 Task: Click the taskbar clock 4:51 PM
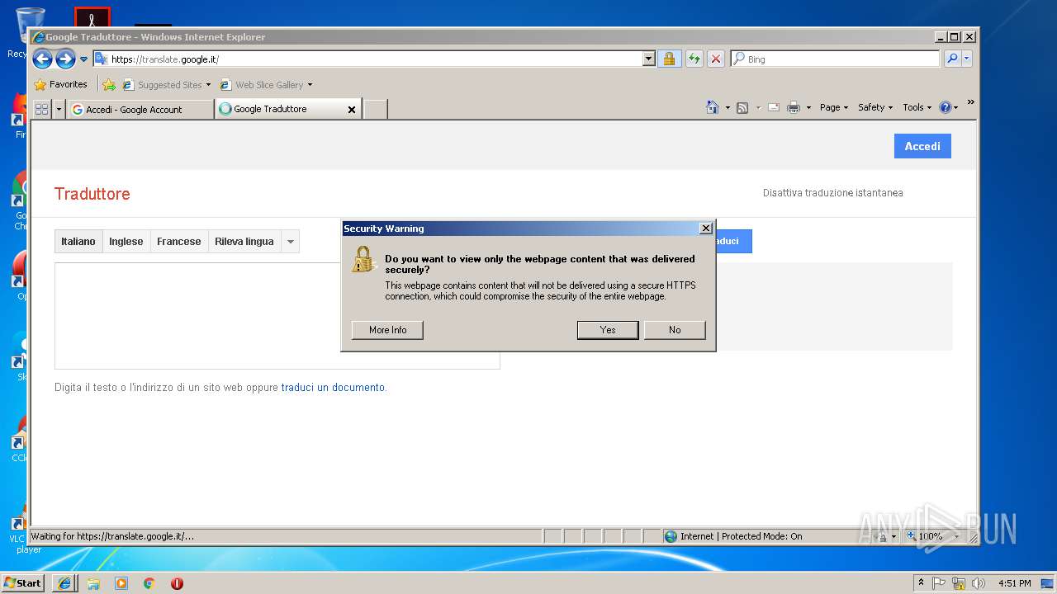pyautogui.click(x=1014, y=583)
